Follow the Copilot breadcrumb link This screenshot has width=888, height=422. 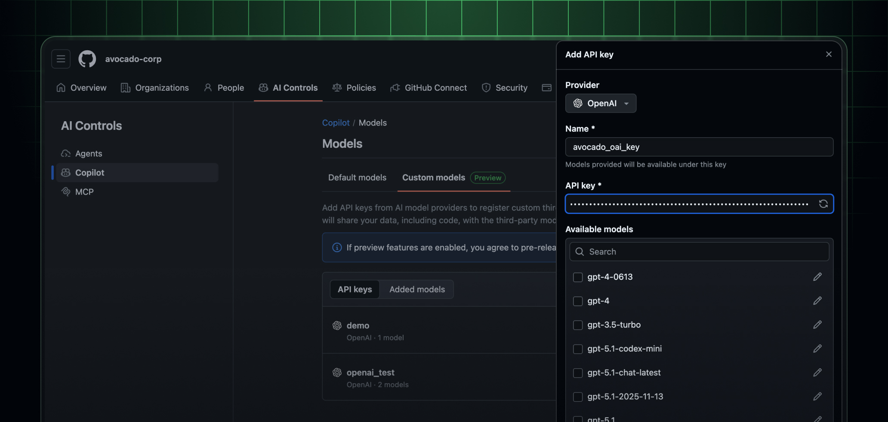(x=336, y=122)
